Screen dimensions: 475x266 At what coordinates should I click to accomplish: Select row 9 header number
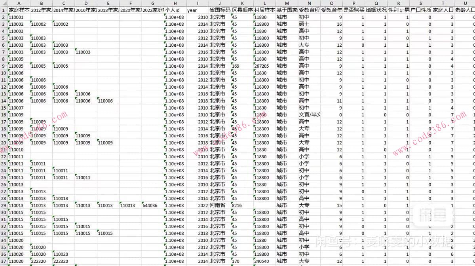coord(4,66)
